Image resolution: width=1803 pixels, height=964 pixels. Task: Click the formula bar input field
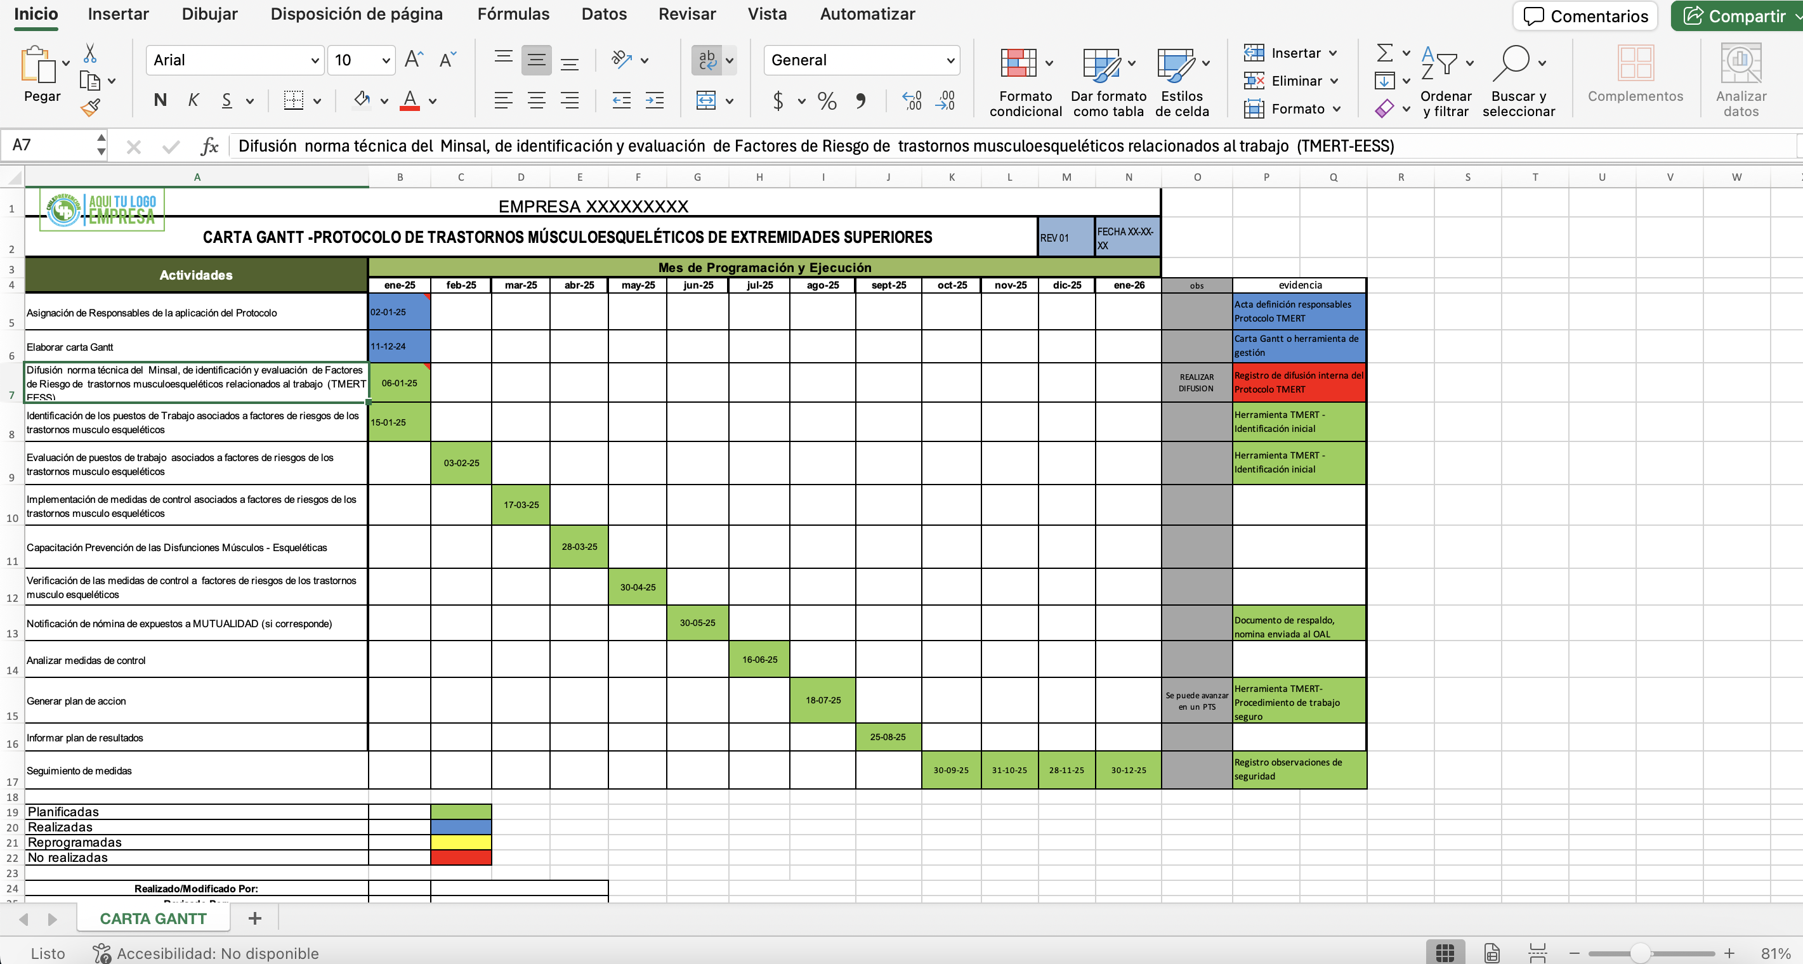(840, 145)
